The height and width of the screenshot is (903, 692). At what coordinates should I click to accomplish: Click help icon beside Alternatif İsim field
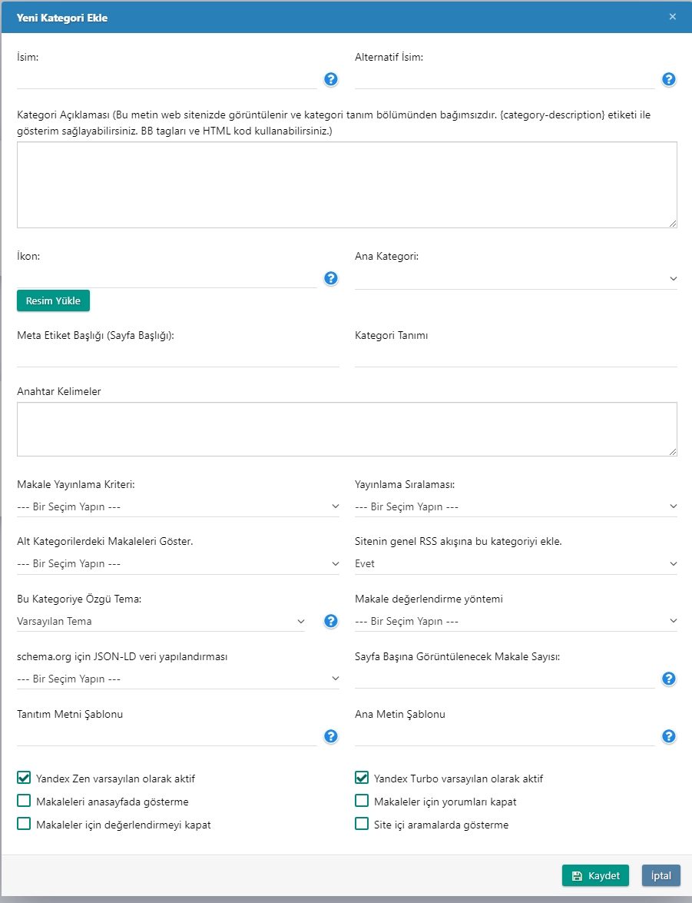point(668,79)
